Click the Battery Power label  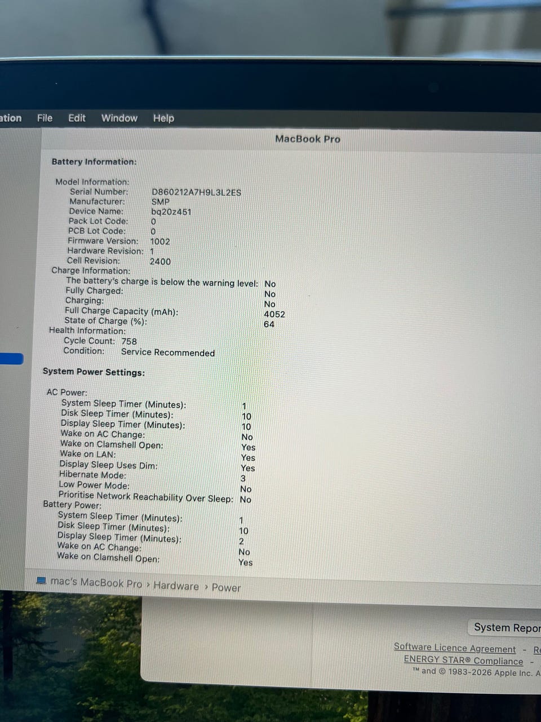coord(72,504)
